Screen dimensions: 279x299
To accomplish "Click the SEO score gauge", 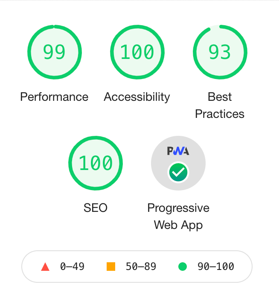I will click(x=96, y=163).
